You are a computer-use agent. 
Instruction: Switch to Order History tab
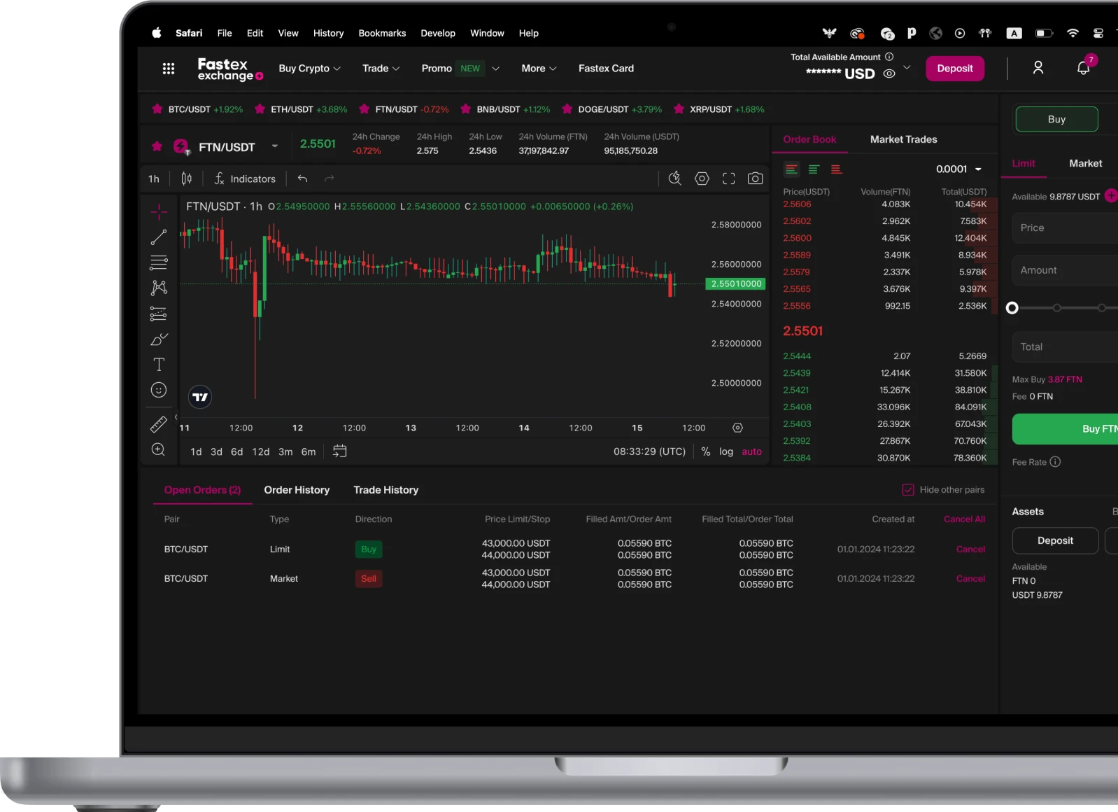[297, 490]
